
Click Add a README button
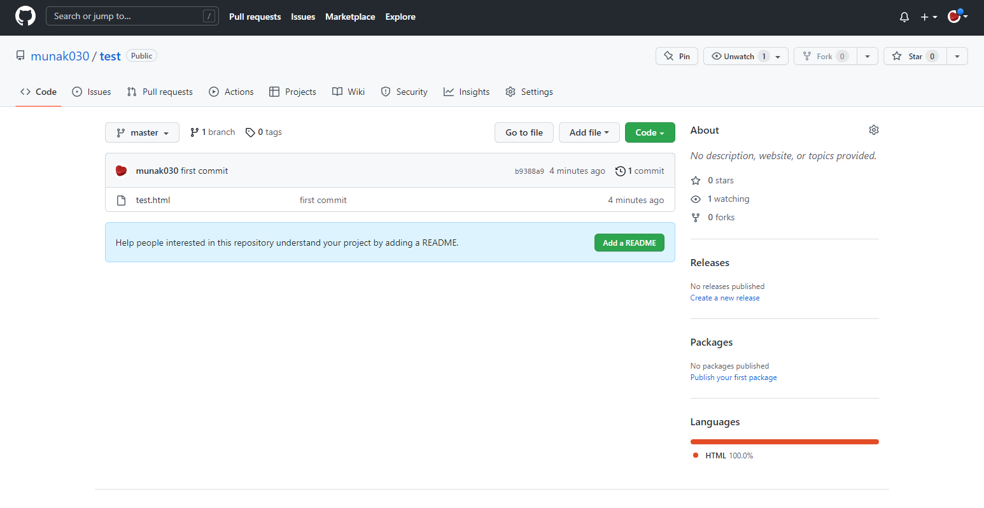point(629,243)
